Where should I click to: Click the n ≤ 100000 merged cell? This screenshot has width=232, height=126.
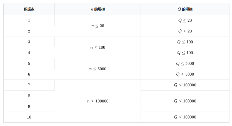coord(98,101)
